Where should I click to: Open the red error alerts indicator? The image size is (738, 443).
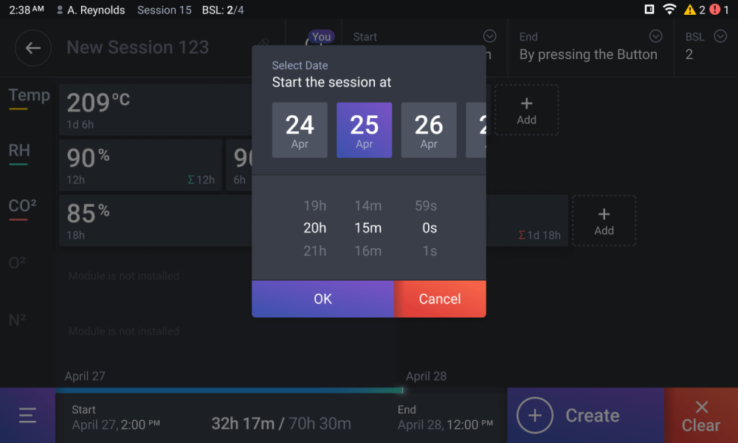coord(719,10)
